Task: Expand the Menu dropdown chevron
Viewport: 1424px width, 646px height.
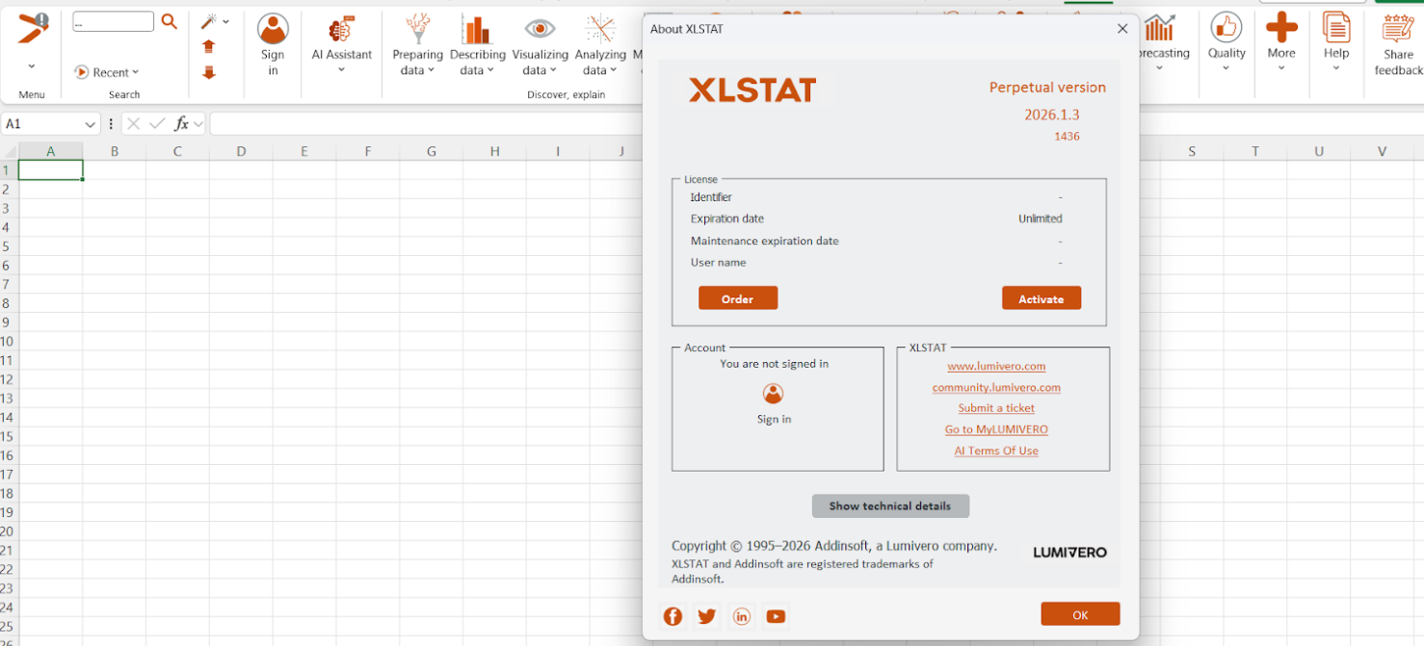Action: (32, 66)
